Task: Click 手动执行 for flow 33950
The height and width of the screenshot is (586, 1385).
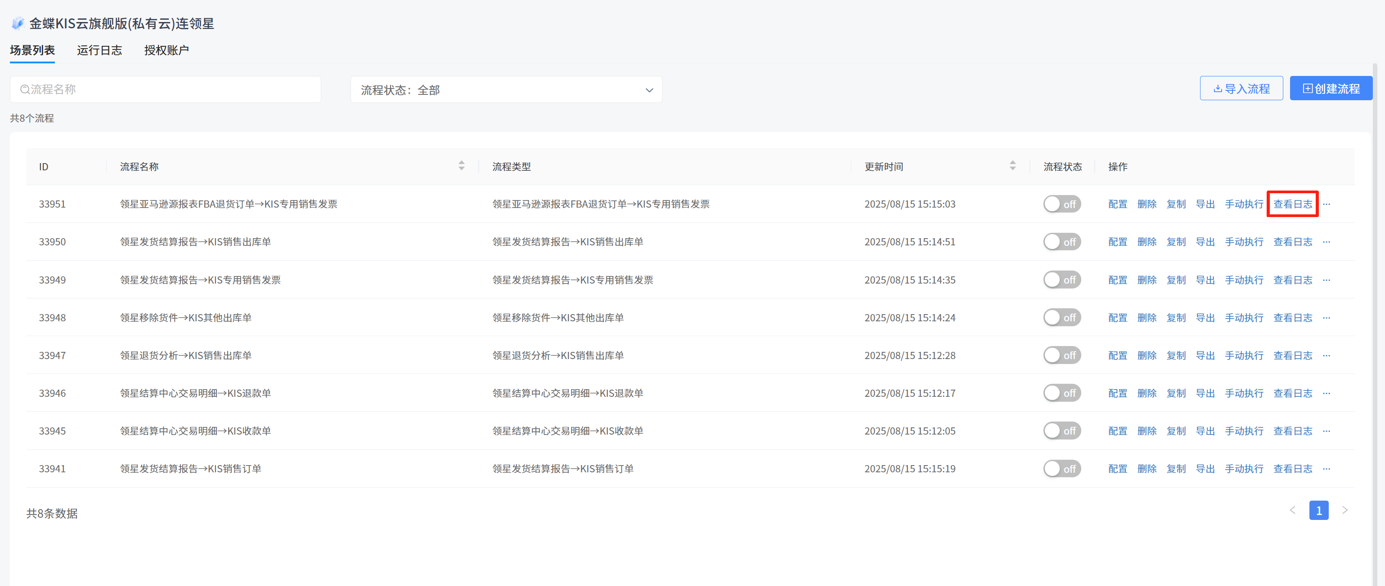Action: coord(1244,242)
